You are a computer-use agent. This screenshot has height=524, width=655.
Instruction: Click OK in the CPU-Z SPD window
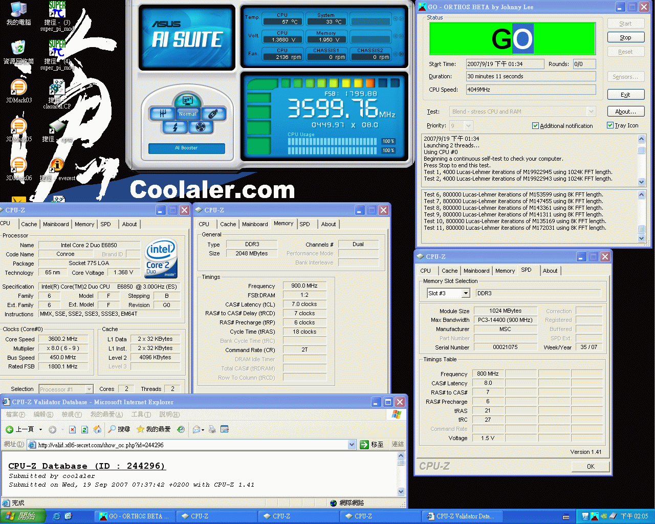point(591,466)
